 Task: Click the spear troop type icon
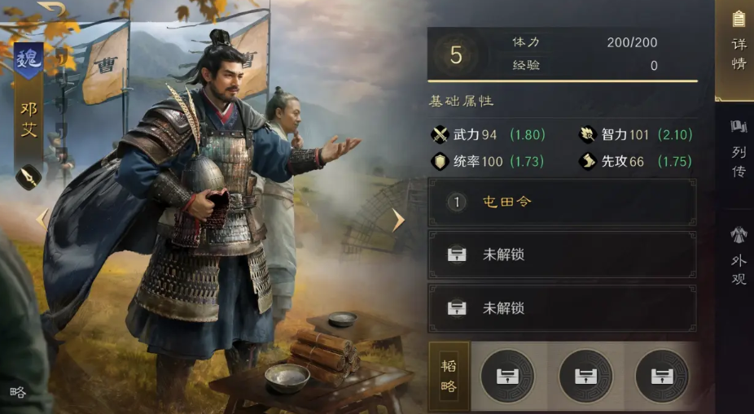click(28, 176)
